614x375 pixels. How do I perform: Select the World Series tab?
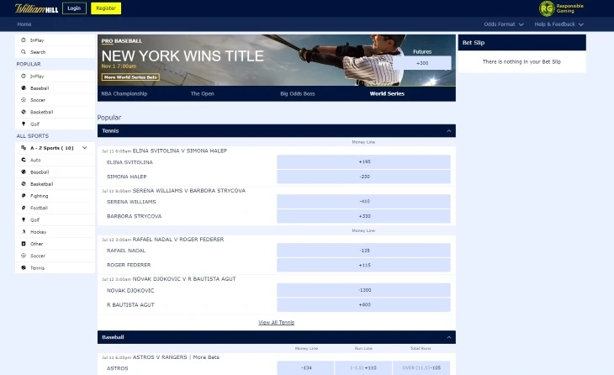[387, 93]
